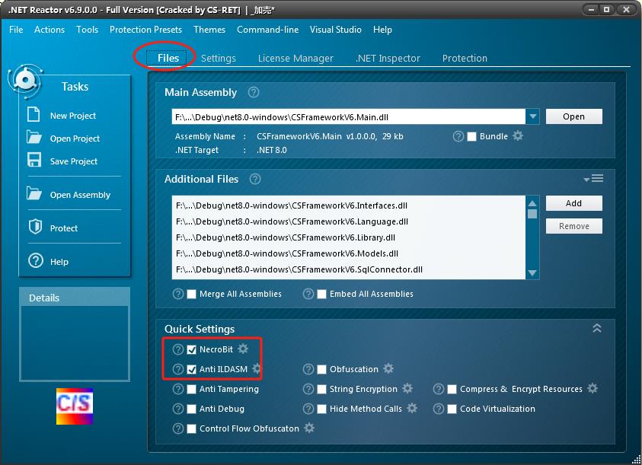642x465 pixels.
Task: Open Compress & Encrypt Resources settings gear
Action: tap(593, 389)
